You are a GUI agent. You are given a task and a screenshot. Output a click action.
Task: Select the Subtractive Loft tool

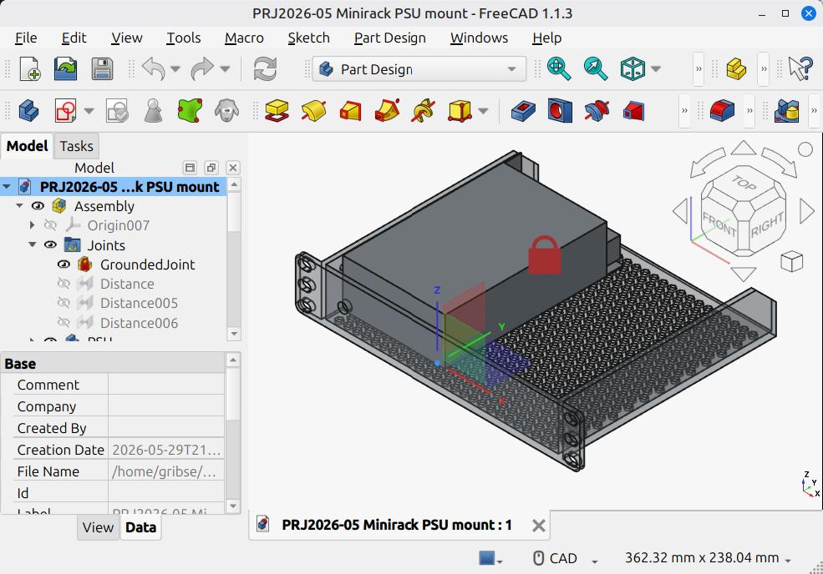633,111
